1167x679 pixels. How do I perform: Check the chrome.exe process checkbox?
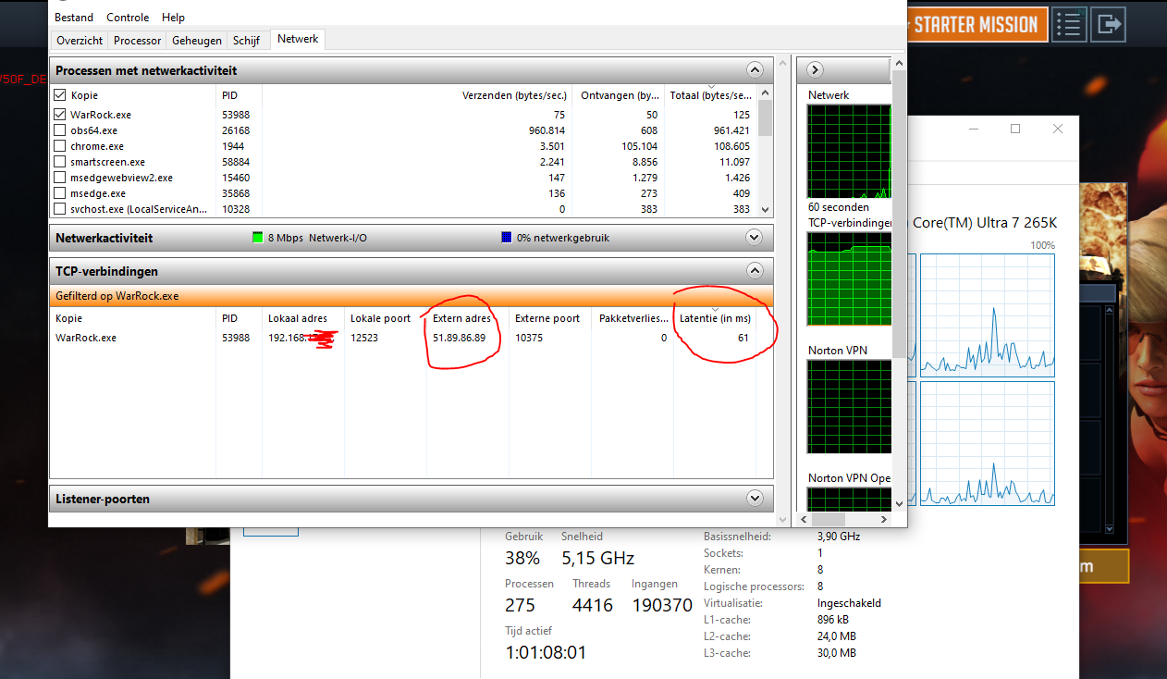tap(60, 146)
